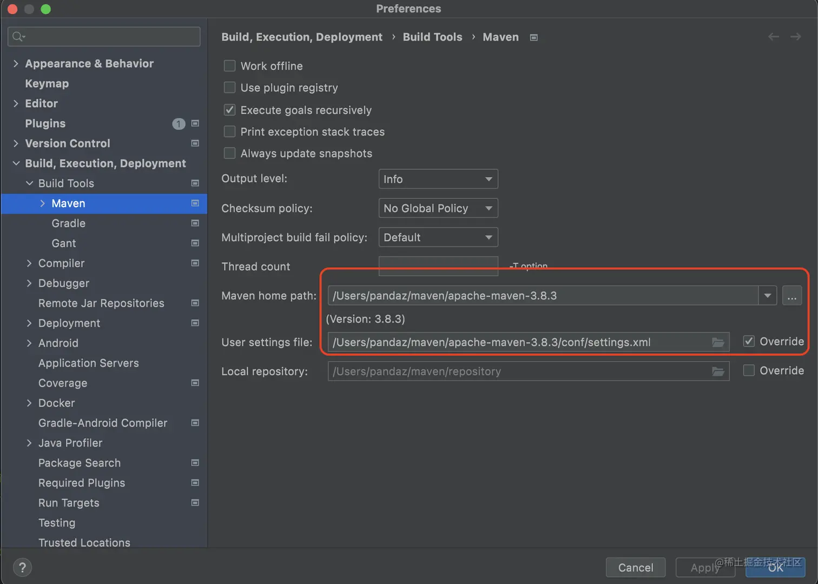Enable Always update snapshots
This screenshot has height=584, width=818.
tap(229, 153)
